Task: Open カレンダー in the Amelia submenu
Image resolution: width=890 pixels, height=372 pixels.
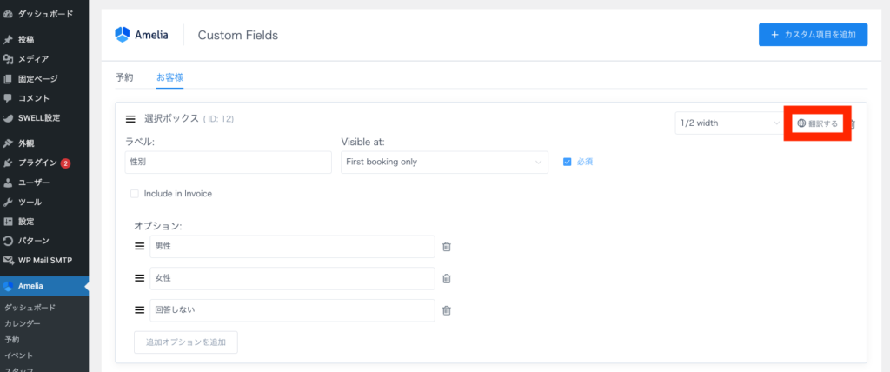Action: tap(23, 323)
